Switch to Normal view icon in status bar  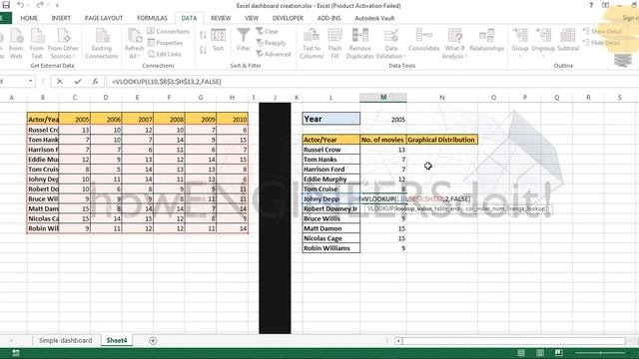click(521, 352)
